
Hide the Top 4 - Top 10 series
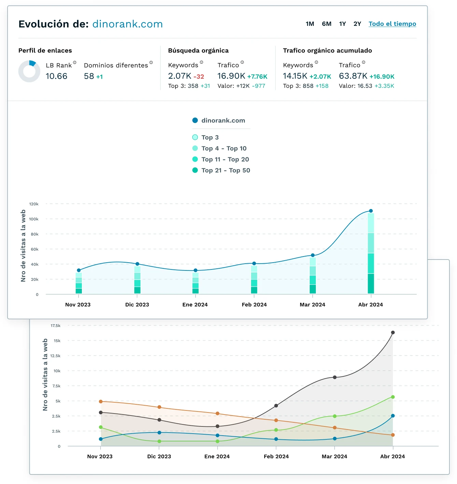(x=219, y=148)
